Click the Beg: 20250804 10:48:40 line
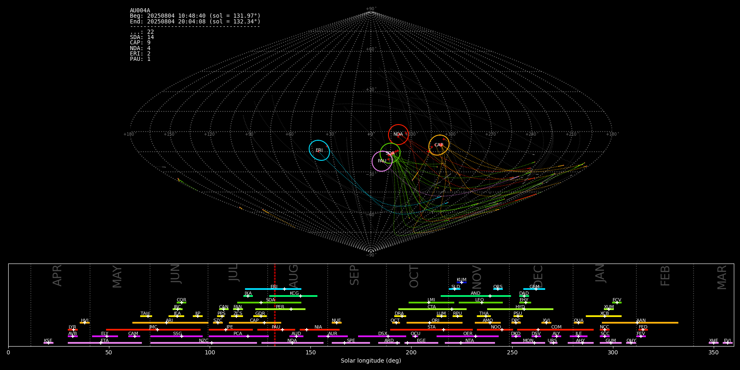Screen dimensions: 740x370 [195, 16]
